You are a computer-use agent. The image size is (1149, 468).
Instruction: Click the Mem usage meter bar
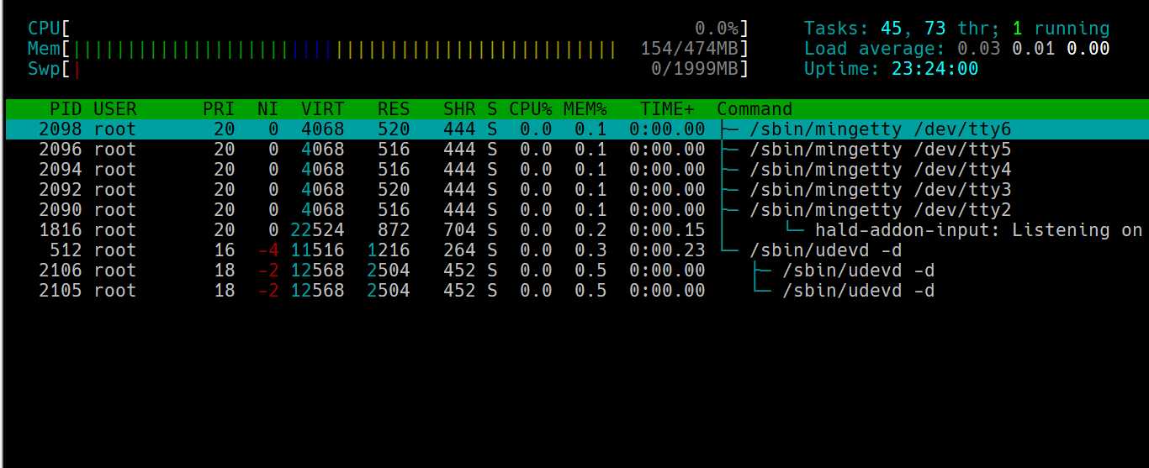(x=388, y=50)
